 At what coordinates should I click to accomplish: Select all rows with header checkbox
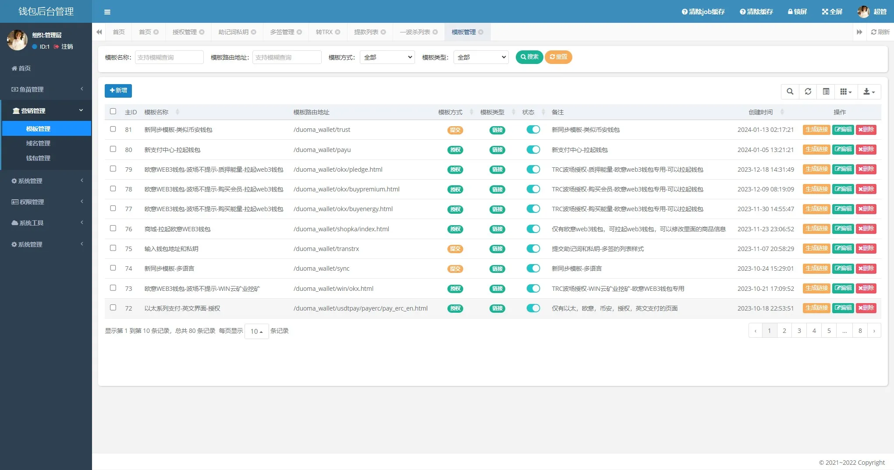tap(113, 111)
